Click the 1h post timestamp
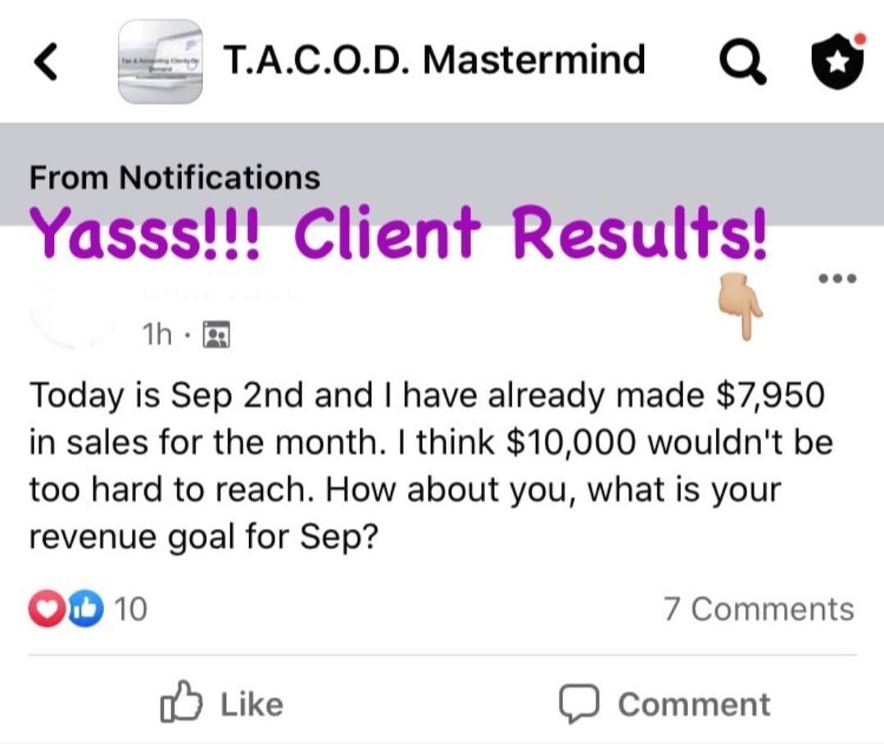 157,335
